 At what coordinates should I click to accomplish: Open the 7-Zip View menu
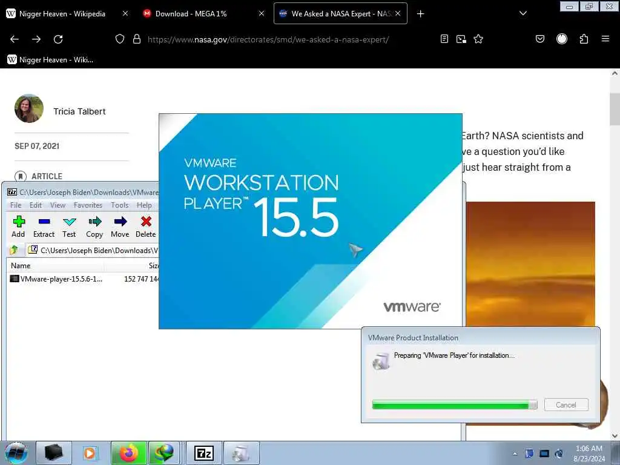(58, 205)
